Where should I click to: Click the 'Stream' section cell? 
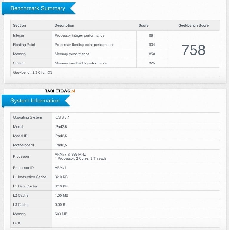[31, 63]
